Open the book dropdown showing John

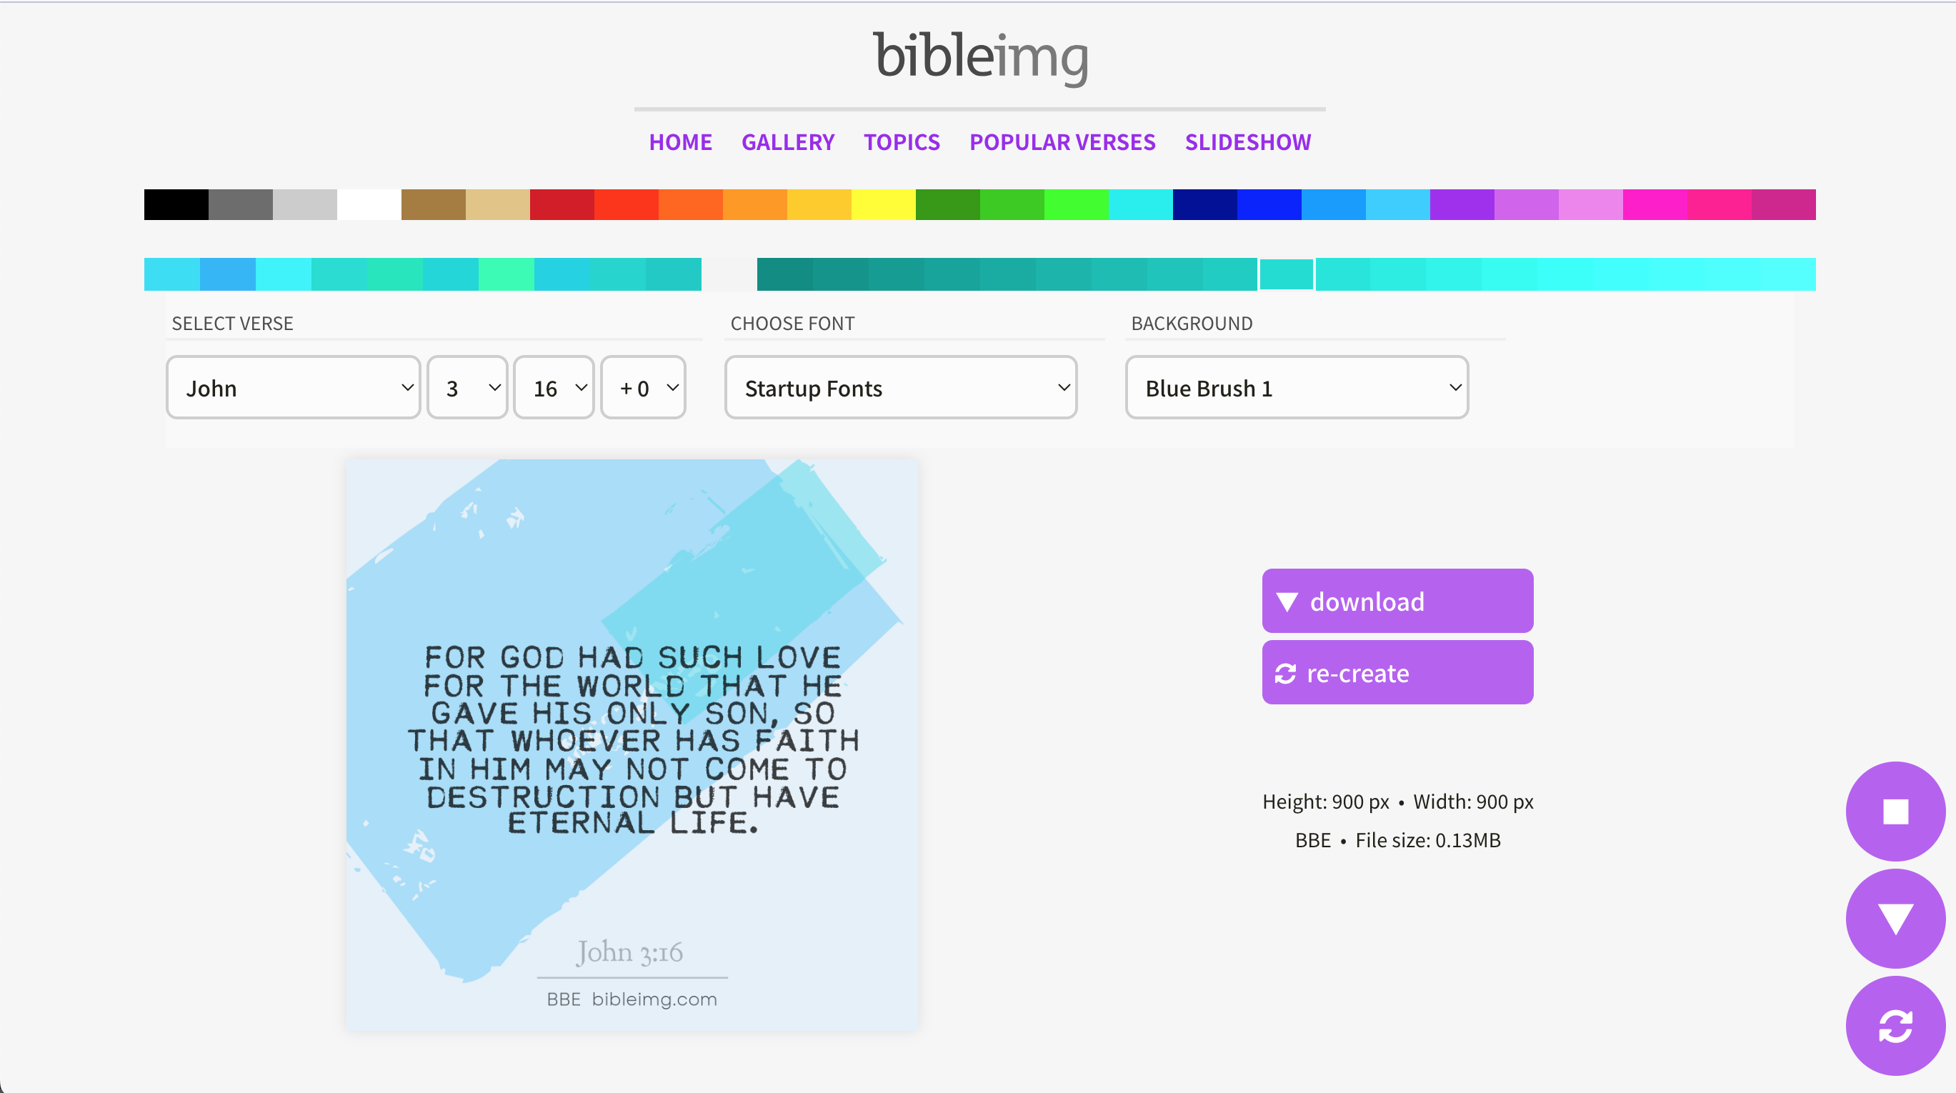(x=293, y=387)
